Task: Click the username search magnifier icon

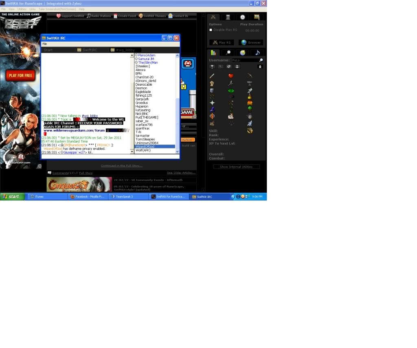Action: pos(261,60)
